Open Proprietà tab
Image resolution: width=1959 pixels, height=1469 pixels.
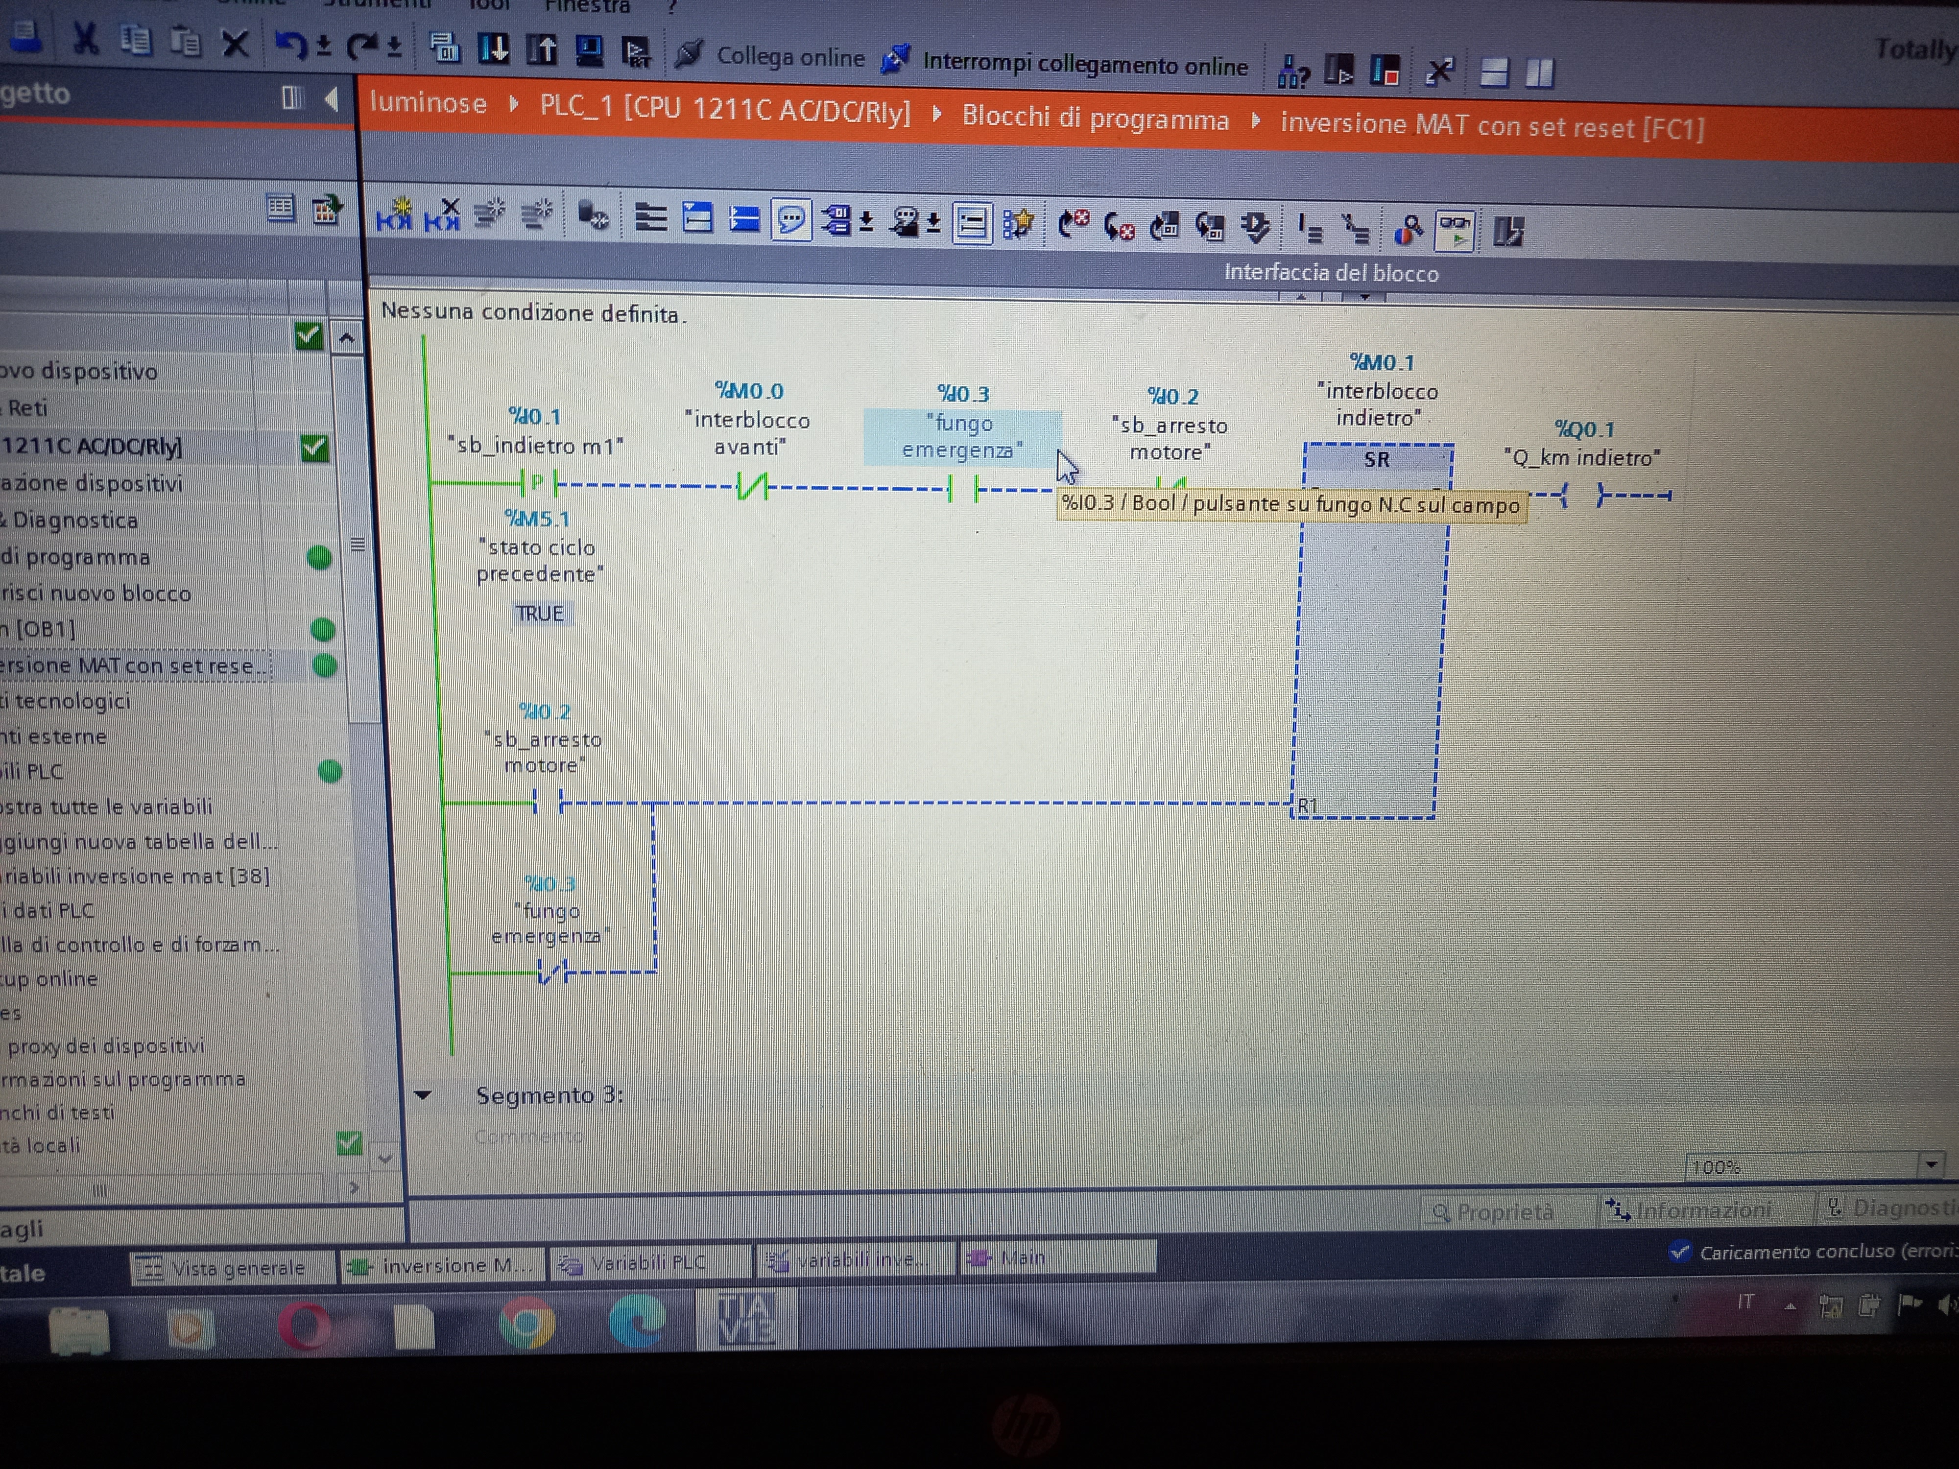coord(1492,1211)
